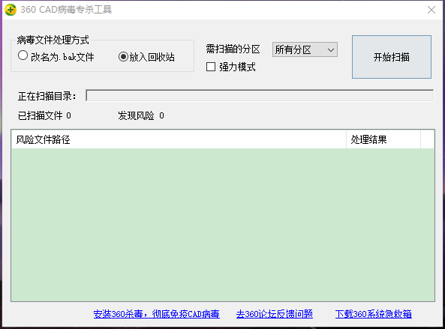Click the 正在扫描目录 path field
The height and width of the screenshot is (329, 445).
tap(260, 95)
